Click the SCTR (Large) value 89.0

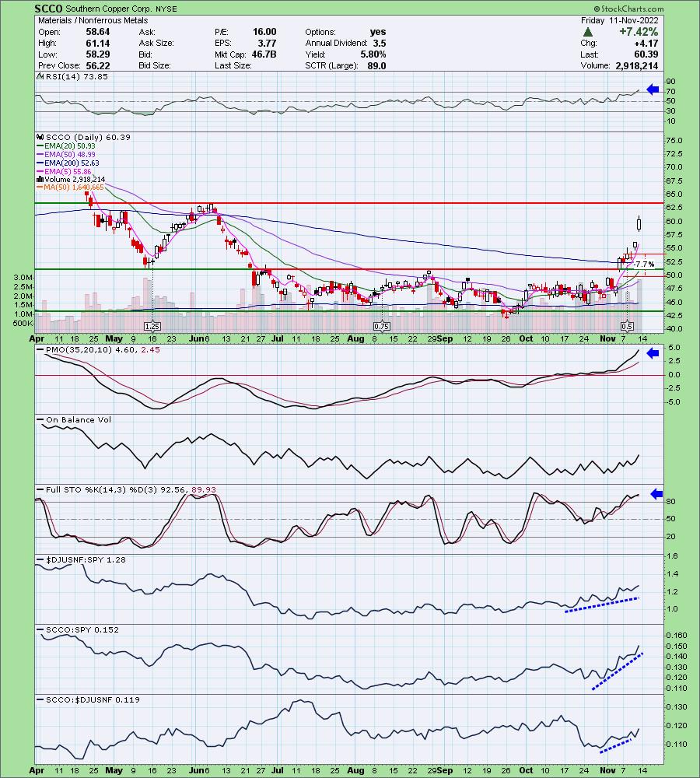pos(376,65)
